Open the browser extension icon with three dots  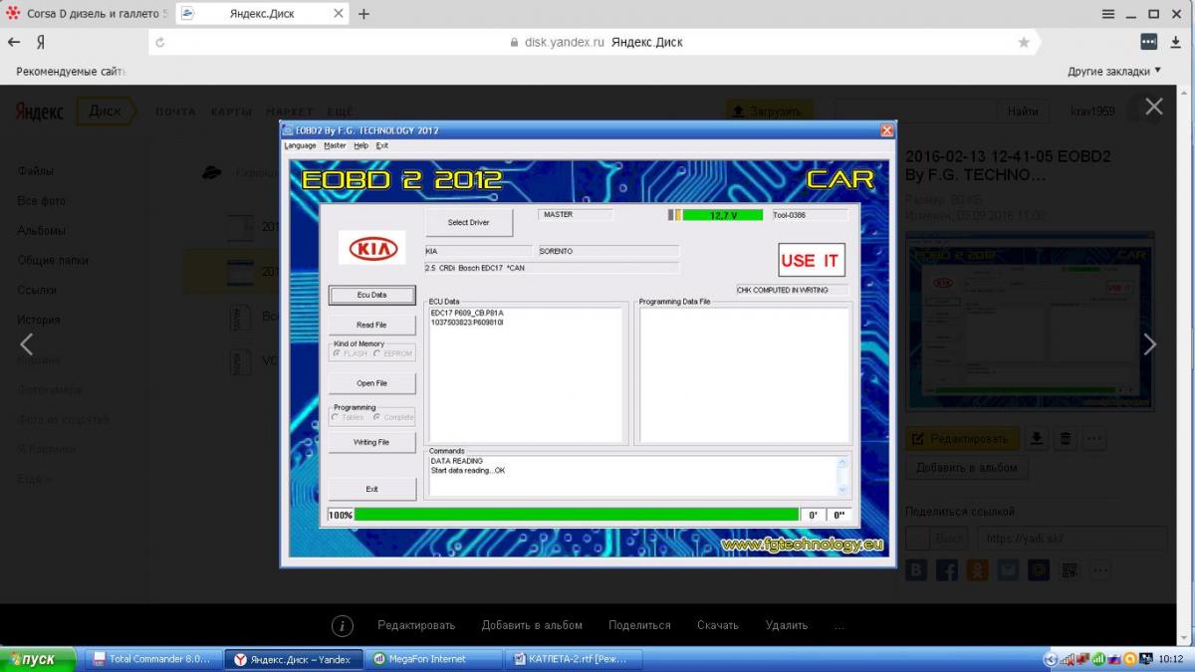pos(1149,42)
